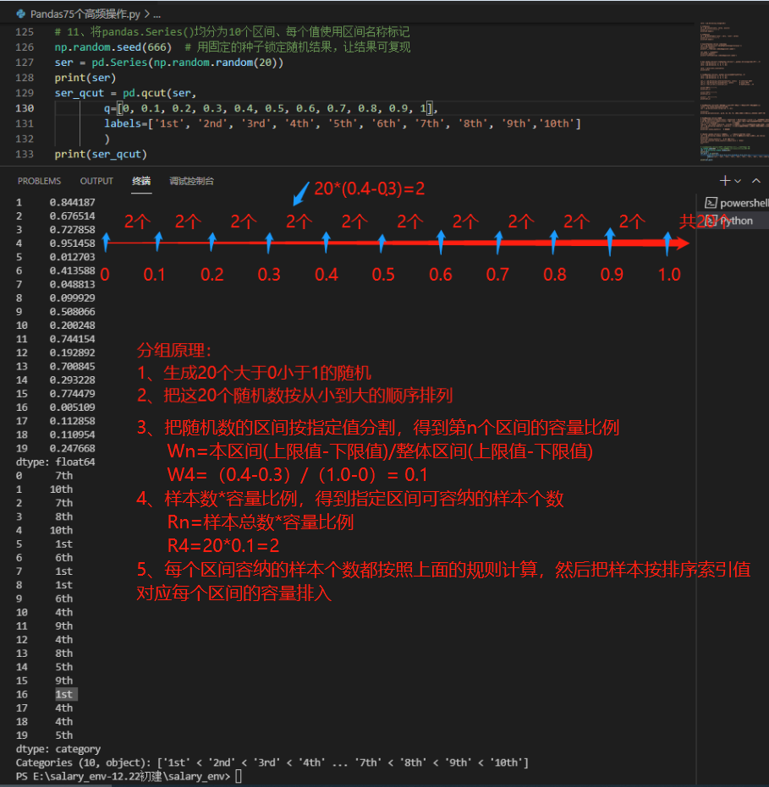Image resolution: width=769 pixels, height=787 pixels.
Task: Click the Pandas75个高频操作.py breadcrumb
Action: pyautogui.click(x=85, y=14)
